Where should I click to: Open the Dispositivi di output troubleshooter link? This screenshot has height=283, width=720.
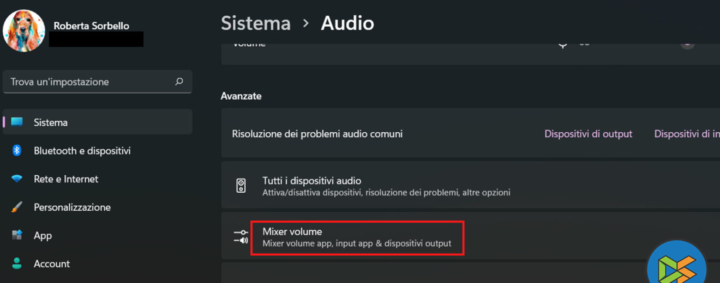click(x=588, y=134)
